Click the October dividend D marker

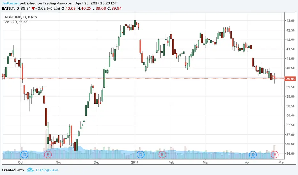tap(25, 155)
